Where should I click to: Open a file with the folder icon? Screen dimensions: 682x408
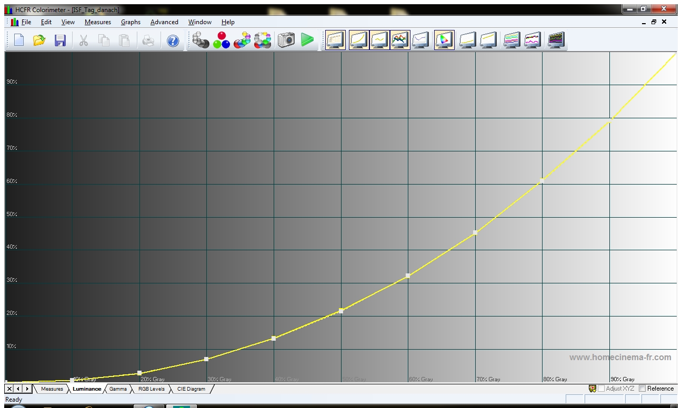[x=39, y=40]
